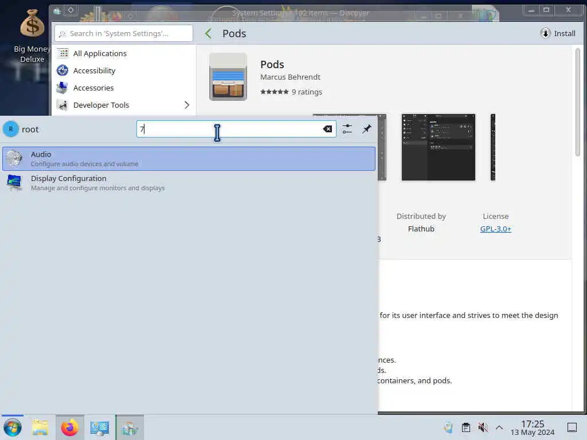Click the launcher search input field
Screen dimensions: 587x440
(x=236, y=129)
